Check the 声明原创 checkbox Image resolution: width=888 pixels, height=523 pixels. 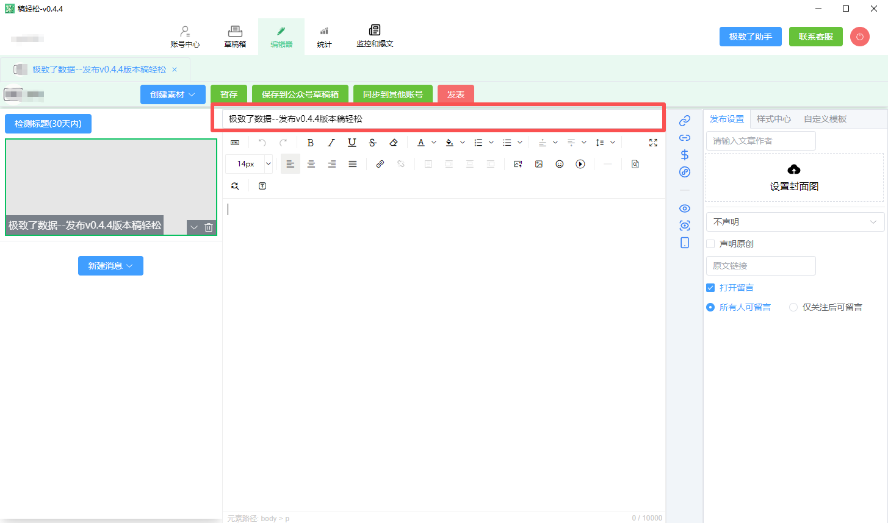point(710,244)
